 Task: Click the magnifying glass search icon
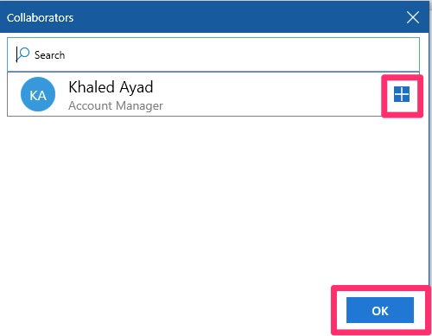click(22, 54)
